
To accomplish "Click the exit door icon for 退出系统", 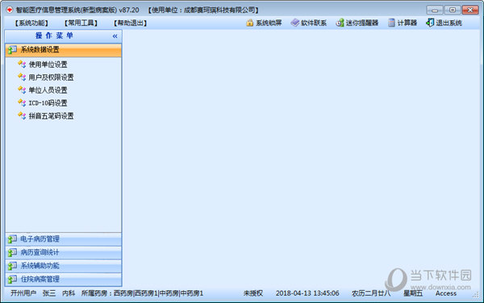I will [x=430, y=23].
